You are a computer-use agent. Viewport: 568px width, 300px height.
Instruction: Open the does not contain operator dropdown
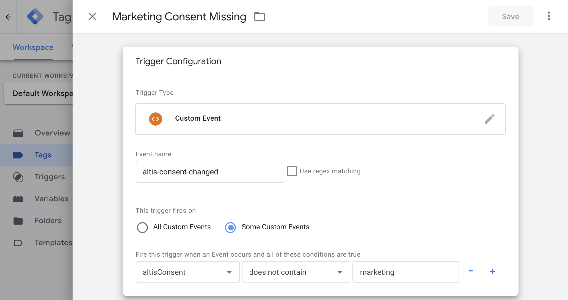click(296, 272)
